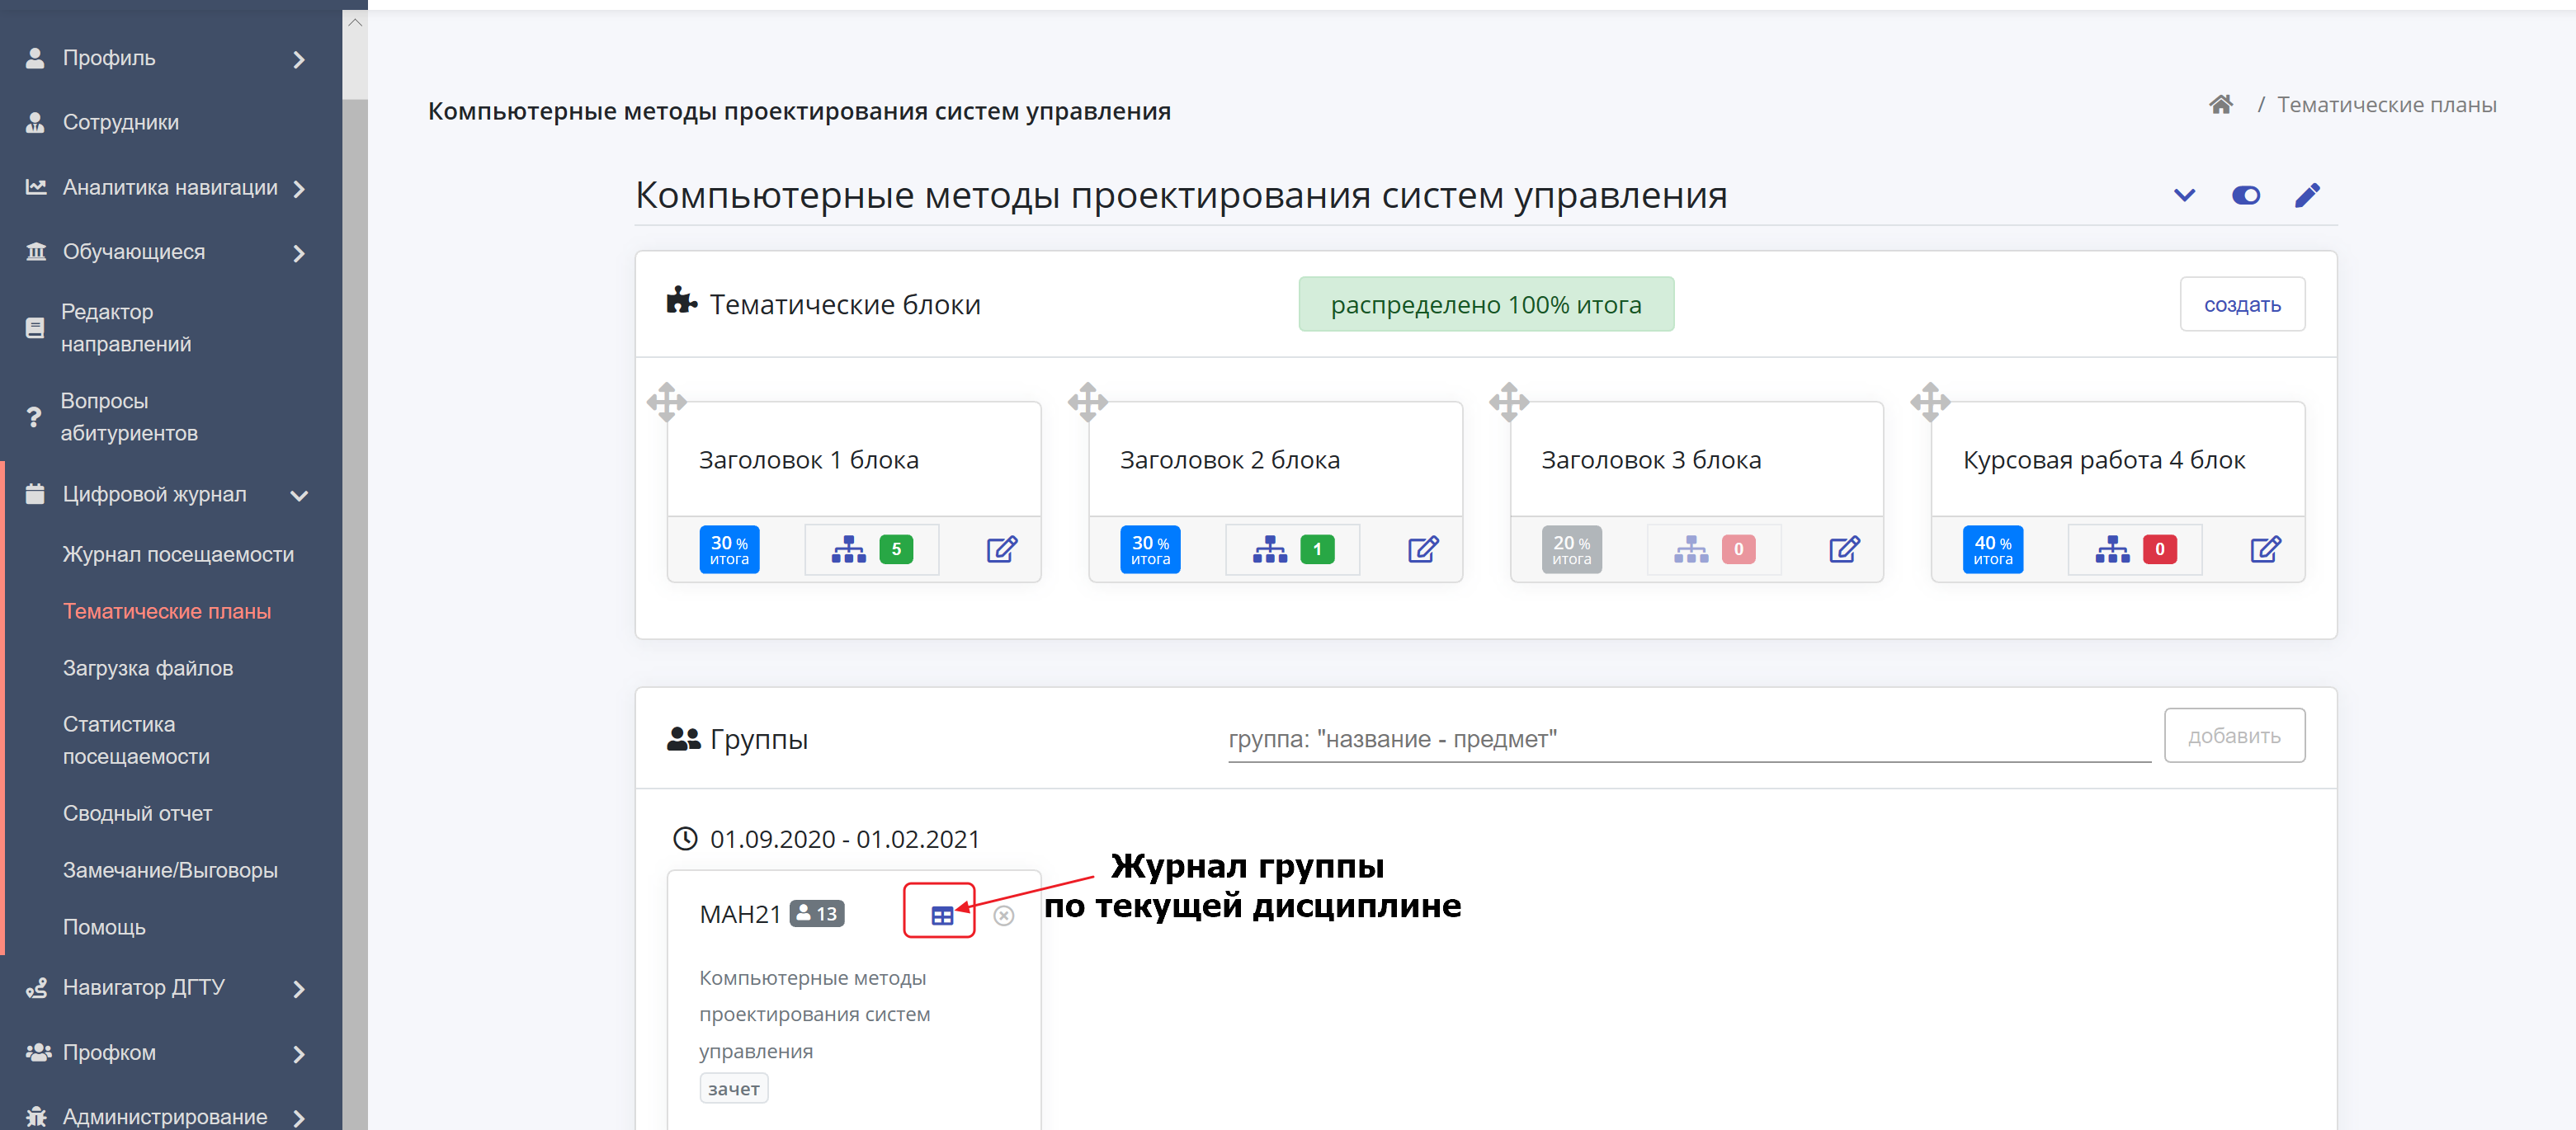Toggle the discipline visibility switch
2576x1130 pixels.
(2245, 195)
